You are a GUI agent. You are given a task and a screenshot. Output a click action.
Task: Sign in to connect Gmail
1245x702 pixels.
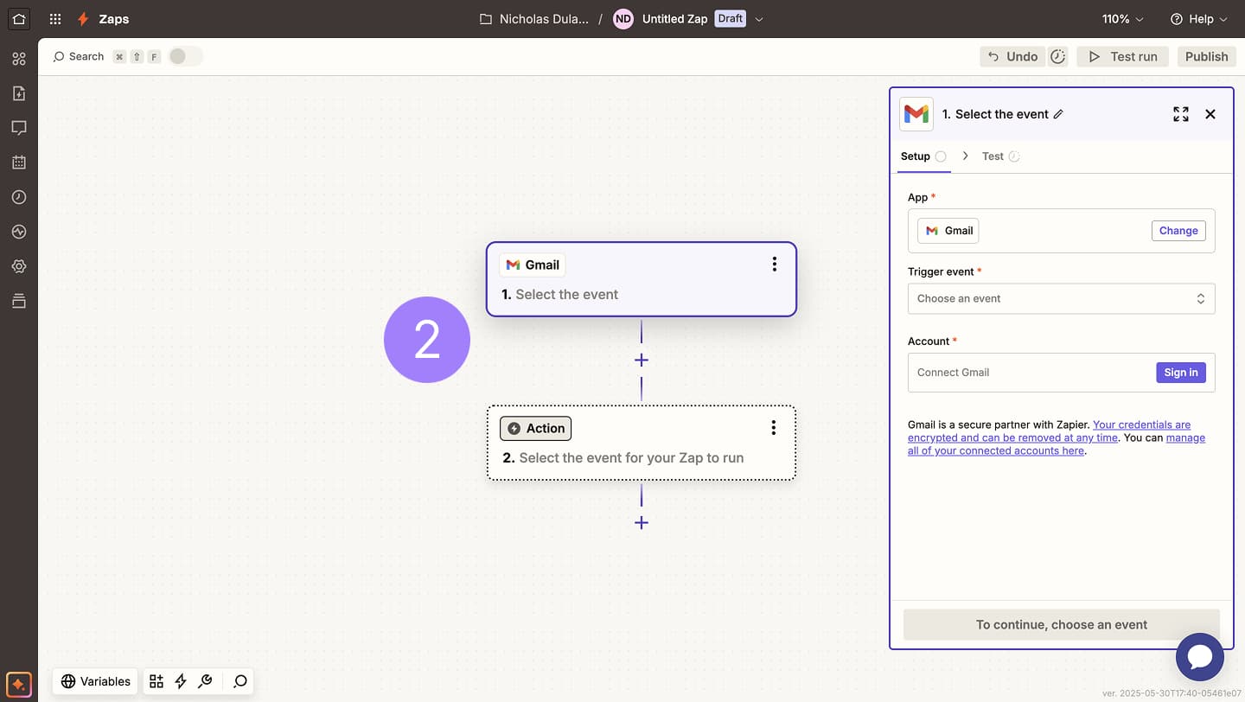[x=1180, y=373]
